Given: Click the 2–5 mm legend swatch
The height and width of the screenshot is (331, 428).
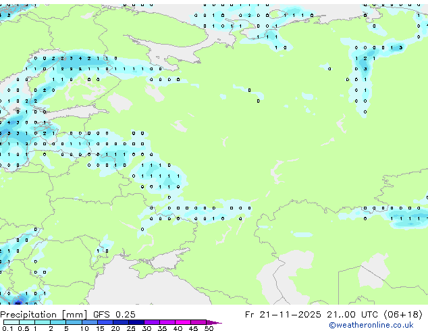Looking at the screenshot, I should pyautogui.click(x=58, y=322).
